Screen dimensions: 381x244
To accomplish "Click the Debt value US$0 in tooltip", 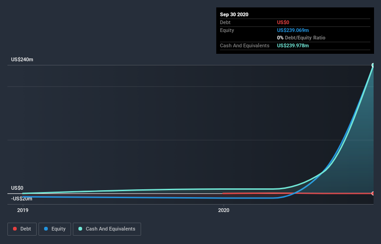I will coord(283,22).
